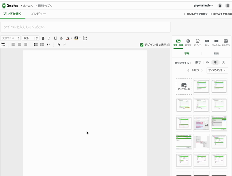Insert a link with the リンク icon
Image resolution: width=232 pixels, height=176 pixels.
3,44
